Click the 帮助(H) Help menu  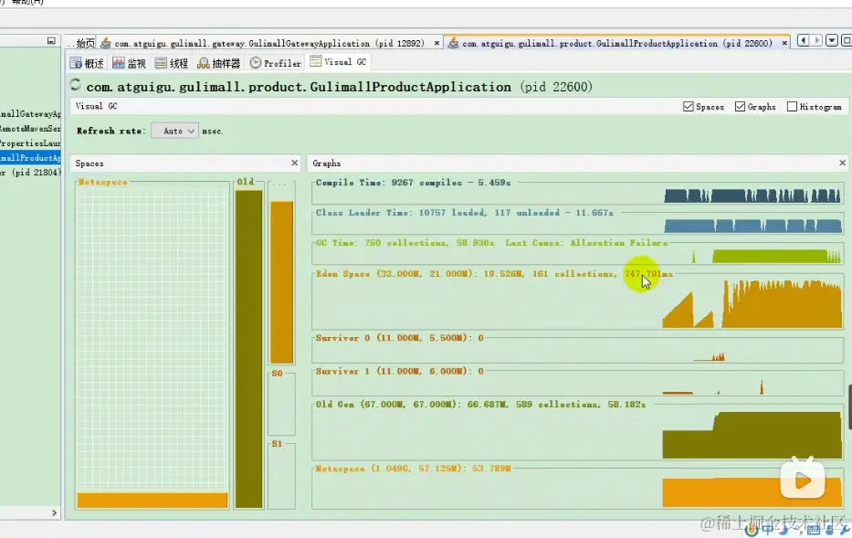pyautogui.click(x=27, y=2)
